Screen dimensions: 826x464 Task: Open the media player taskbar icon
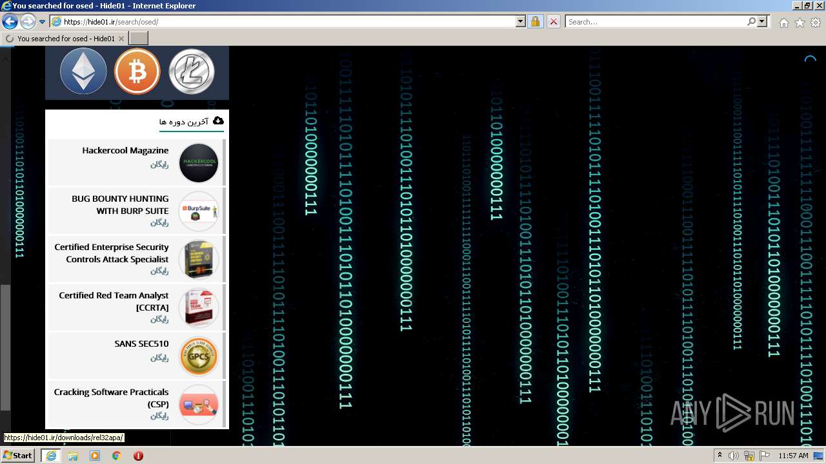[95, 456]
